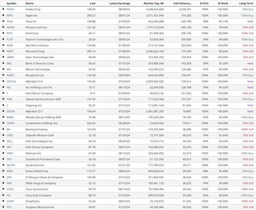Expand the FCX row plus icon

3,207
